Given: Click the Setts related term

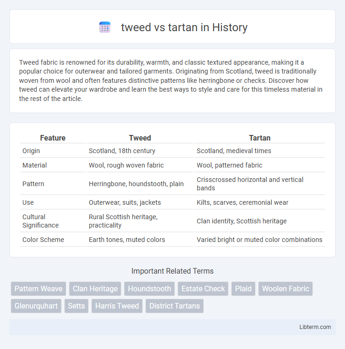Looking at the screenshot, I should (x=76, y=306).
